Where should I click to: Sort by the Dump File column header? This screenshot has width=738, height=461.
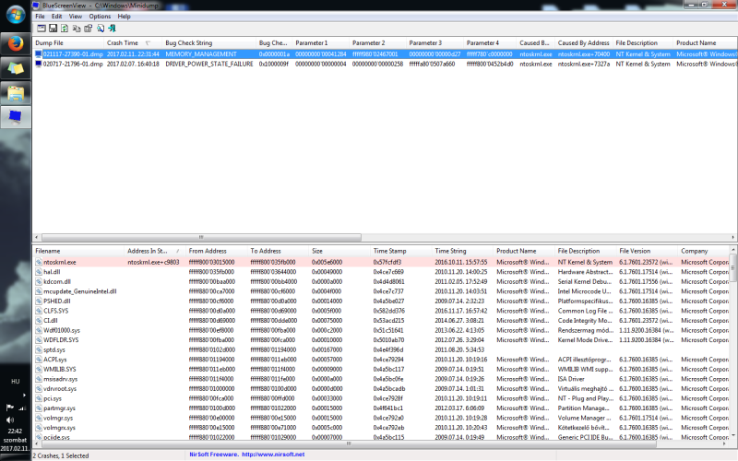pyautogui.click(x=68, y=42)
